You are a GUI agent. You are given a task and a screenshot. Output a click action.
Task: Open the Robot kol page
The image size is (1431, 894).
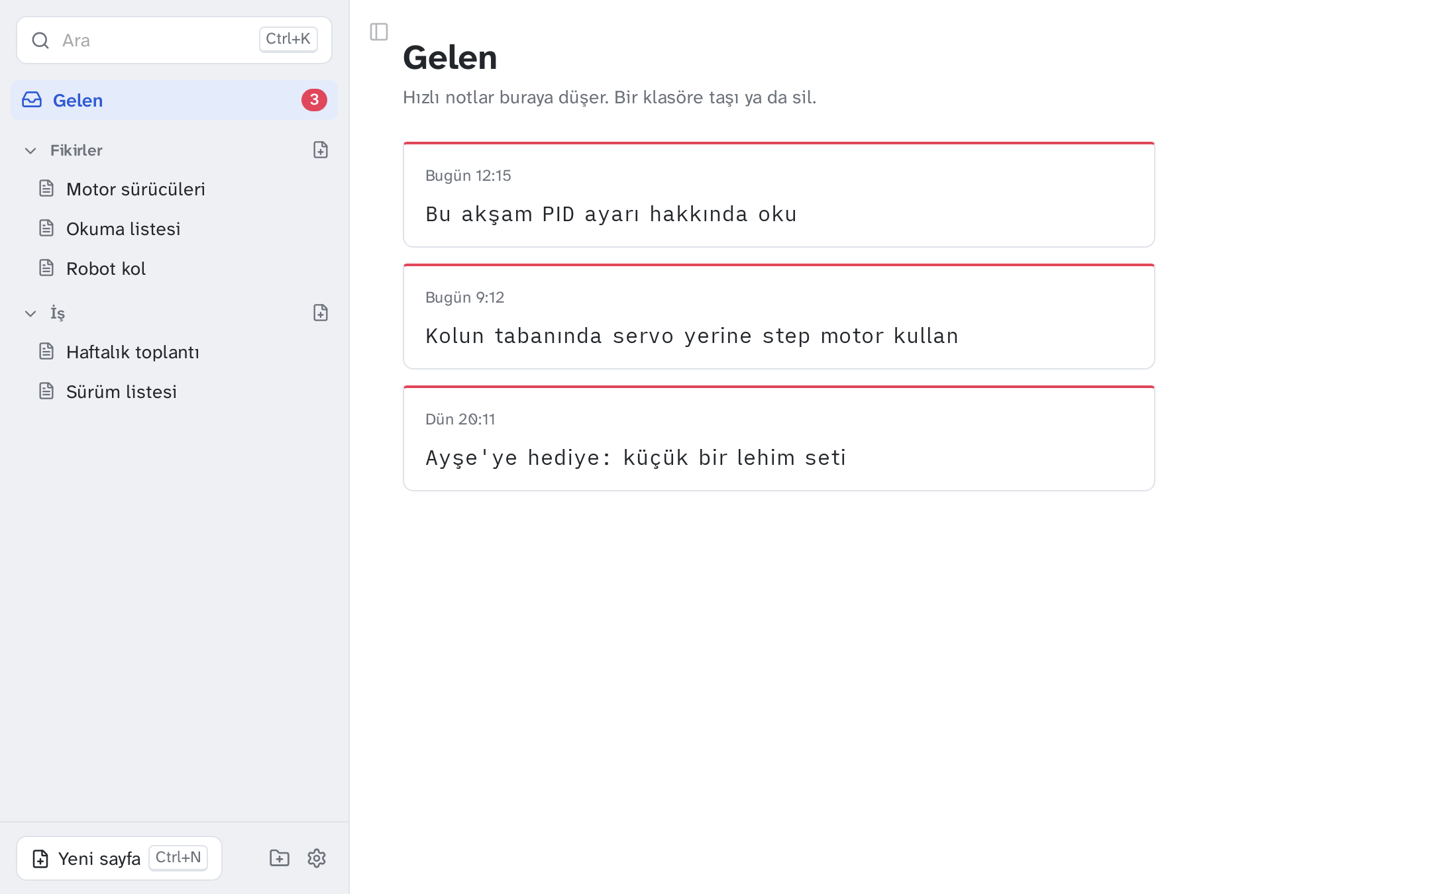(x=174, y=269)
